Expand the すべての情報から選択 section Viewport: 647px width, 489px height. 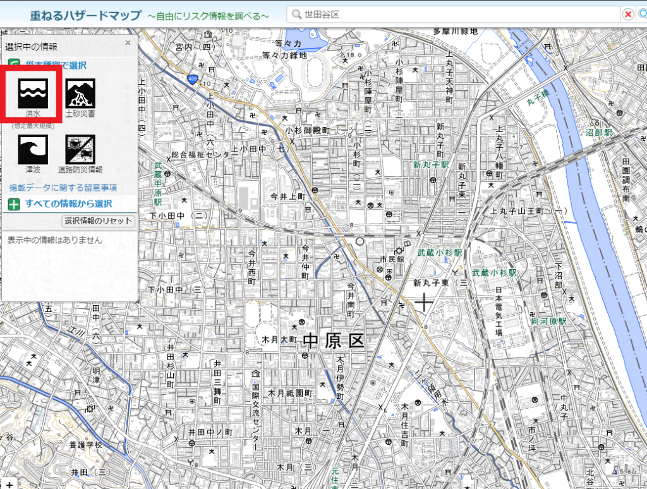point(68,203)
